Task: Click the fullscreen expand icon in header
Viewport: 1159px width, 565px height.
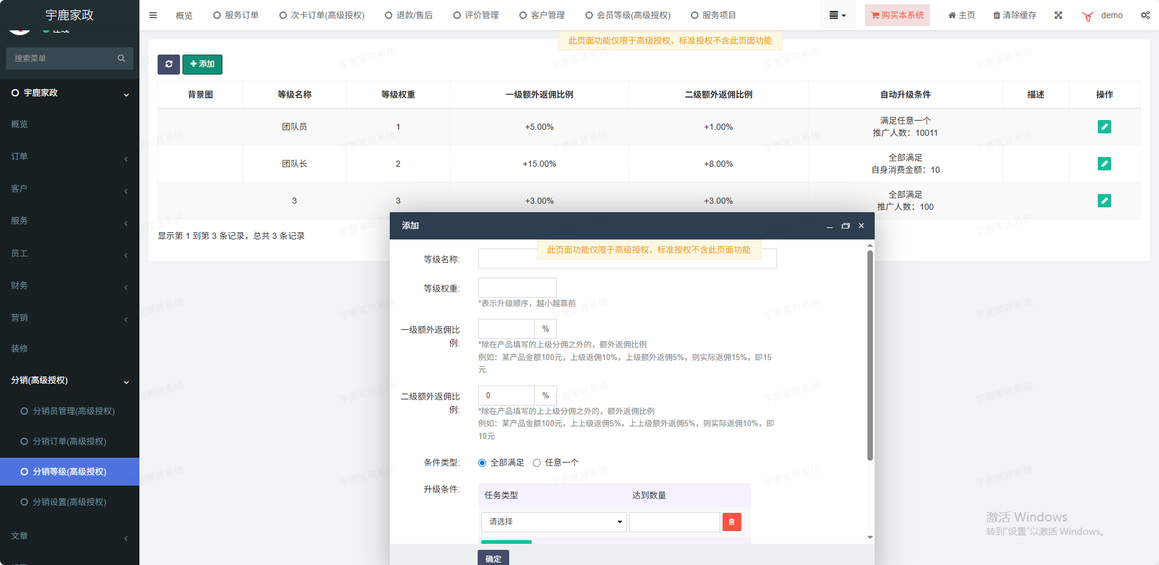Action: pyautogui.click(x=1058, y=15)
